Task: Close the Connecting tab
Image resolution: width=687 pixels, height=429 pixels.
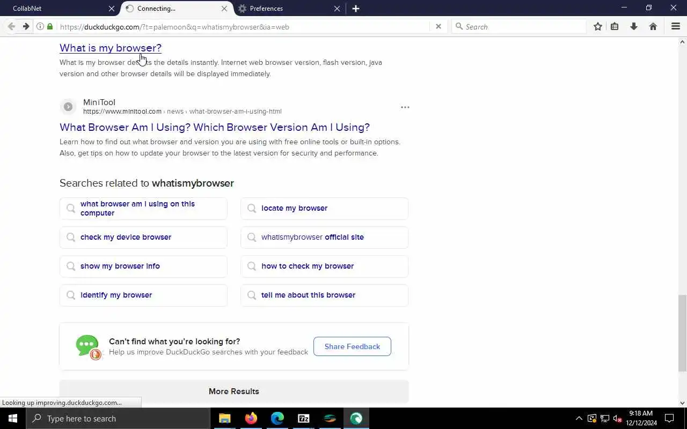Action: pos(224,9)
